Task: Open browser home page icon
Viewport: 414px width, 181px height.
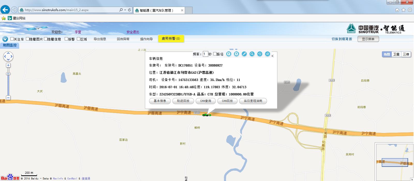Action: pyautogui.click(x=397, y=10)
